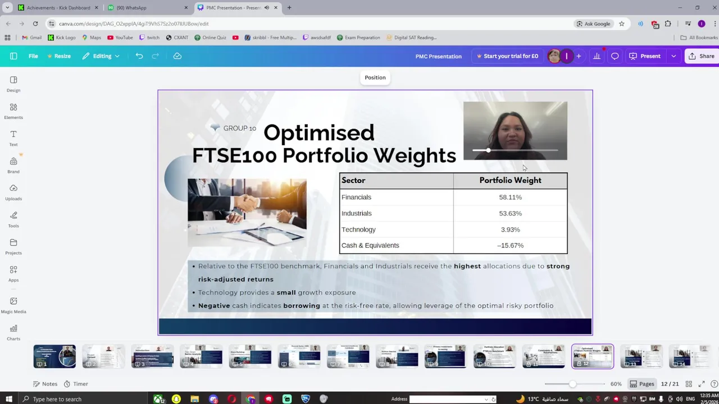Open the Maps bookmark

coord(92,38)
